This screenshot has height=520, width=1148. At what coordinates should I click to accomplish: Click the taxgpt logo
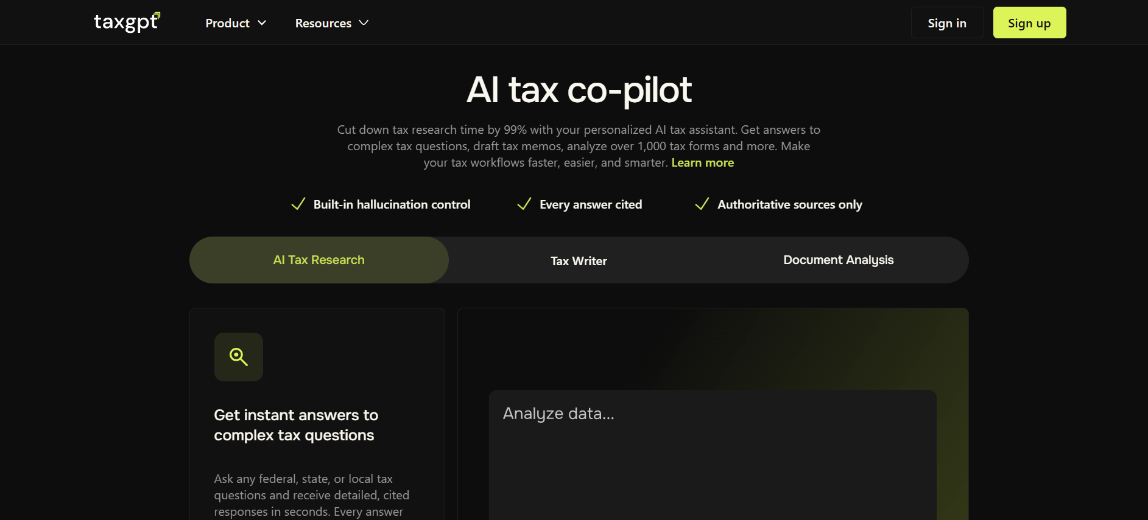tap(127, 22)
